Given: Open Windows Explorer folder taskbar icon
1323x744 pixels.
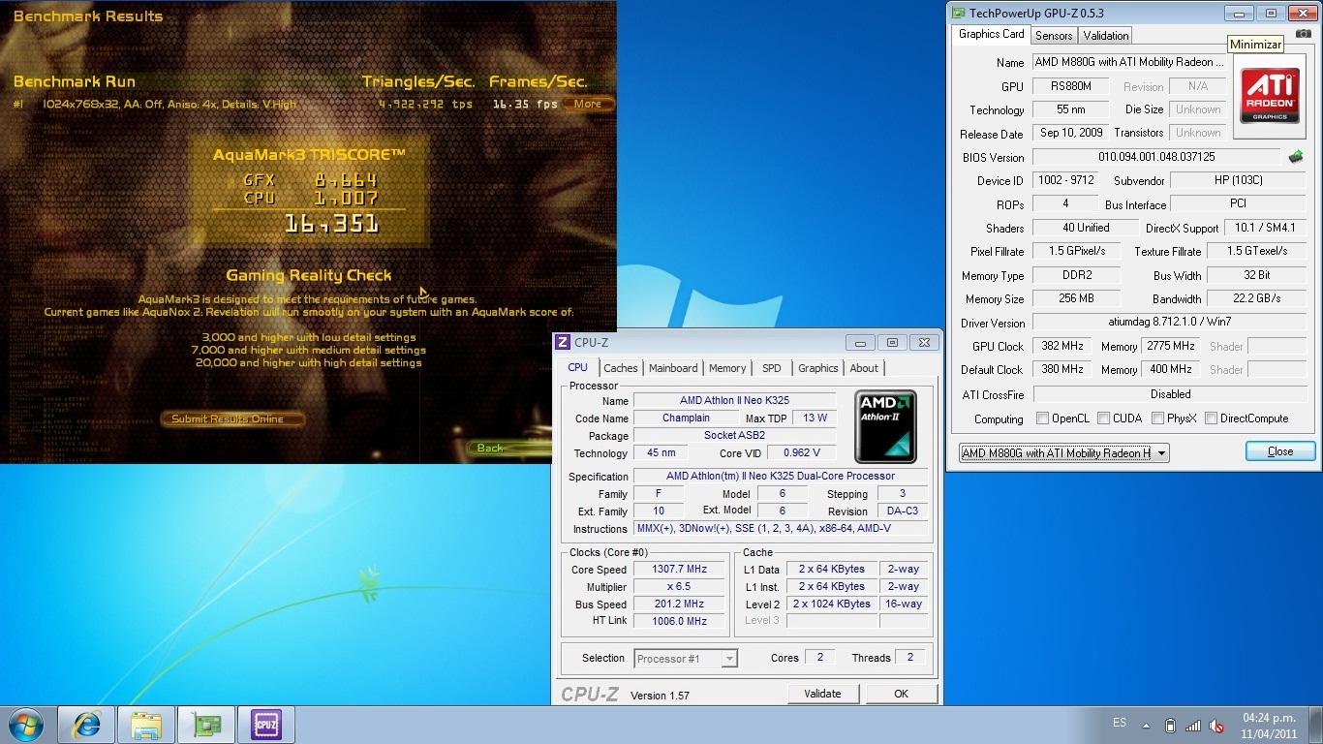Looking at the screenshot, I should [146, 725].
